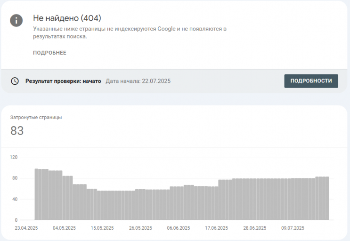The image size is (350, 241).
Task: Click the 40 y-axis label
Action: point(15,199)
